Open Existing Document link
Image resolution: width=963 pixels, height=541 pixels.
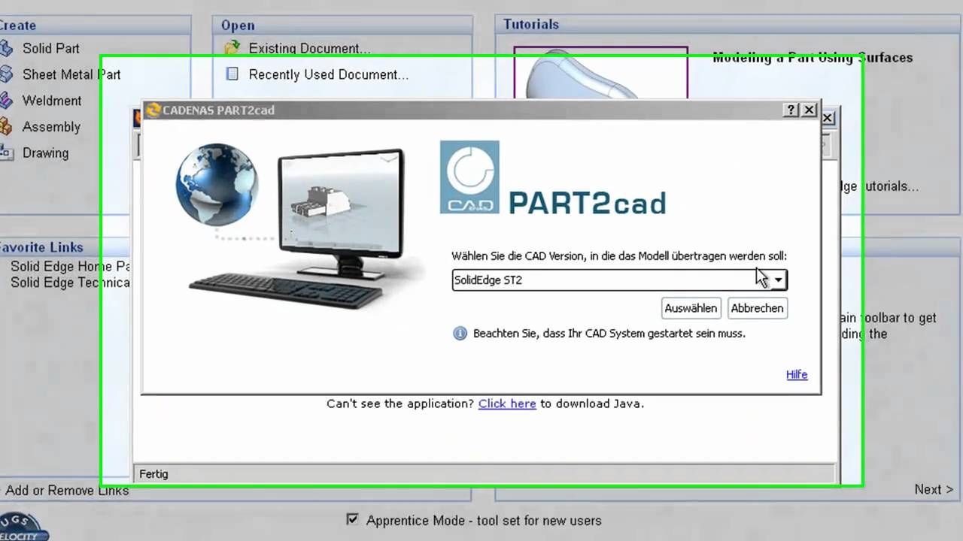[x=309, y=49]
